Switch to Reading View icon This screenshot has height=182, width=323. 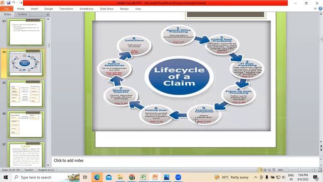(x=269, y=170)
